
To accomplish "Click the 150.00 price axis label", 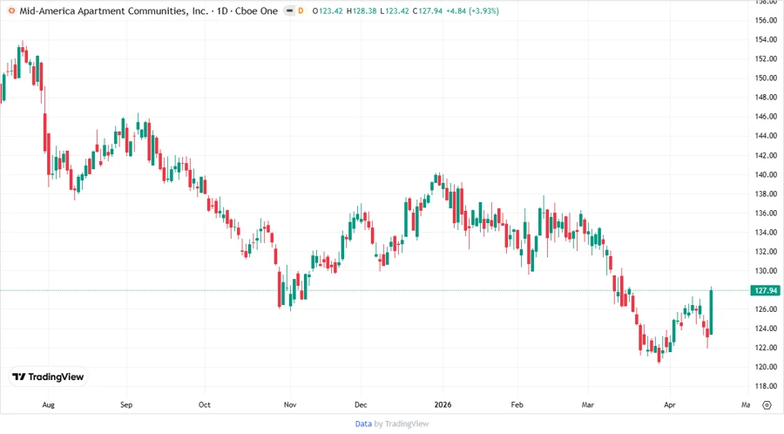I will (x=766, y=78).
